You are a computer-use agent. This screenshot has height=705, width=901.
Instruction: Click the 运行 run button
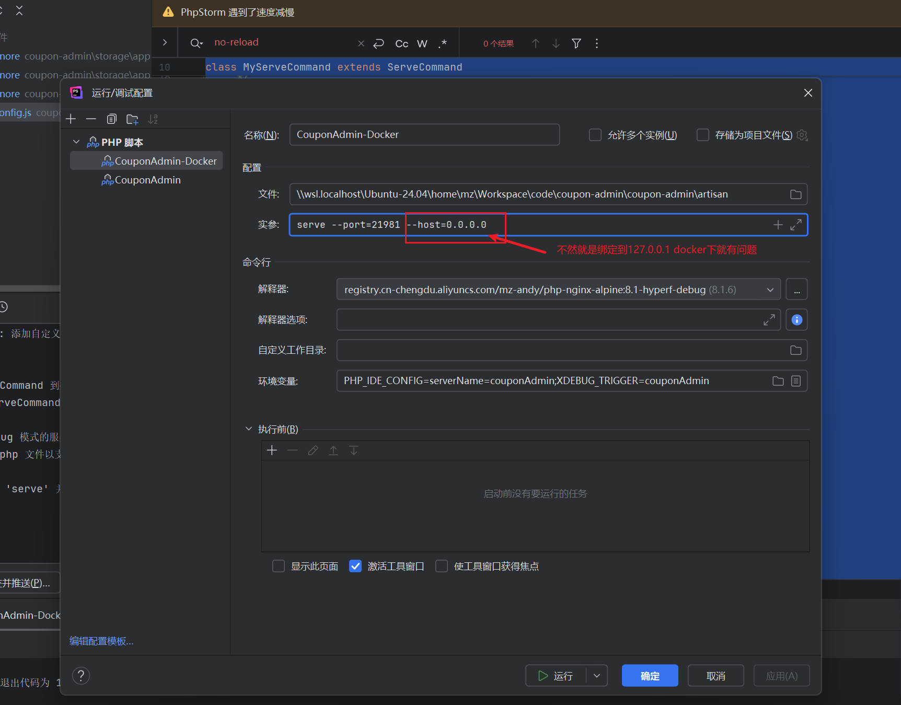(556, 676)
